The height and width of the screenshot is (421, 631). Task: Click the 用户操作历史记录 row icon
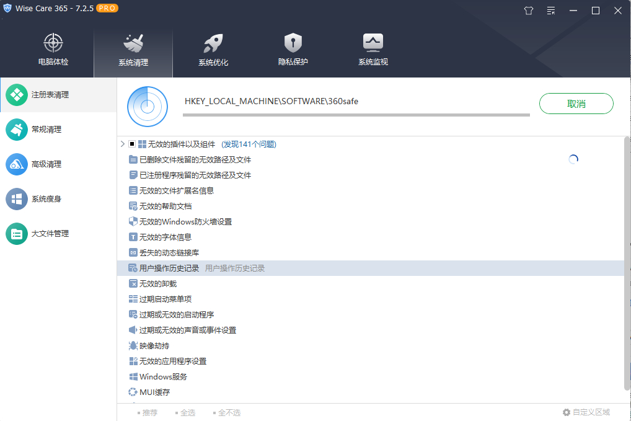pyautogui.click(x=133, y=268)
